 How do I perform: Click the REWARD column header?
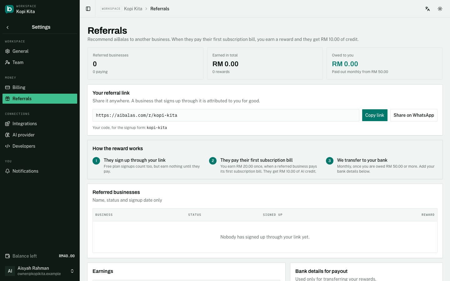pos(428,215)
